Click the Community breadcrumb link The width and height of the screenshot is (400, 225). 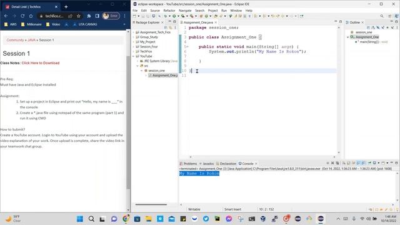coord(15,40)
